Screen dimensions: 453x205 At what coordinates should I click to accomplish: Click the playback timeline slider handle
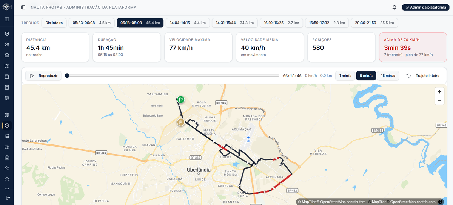pyautogui.click(x=67, y=76)
